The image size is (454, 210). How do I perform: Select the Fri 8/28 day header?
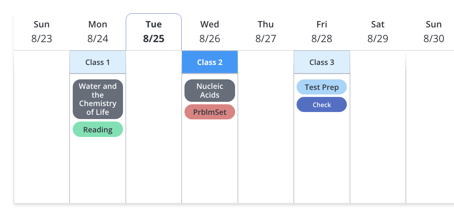click(x=322, y=32)
